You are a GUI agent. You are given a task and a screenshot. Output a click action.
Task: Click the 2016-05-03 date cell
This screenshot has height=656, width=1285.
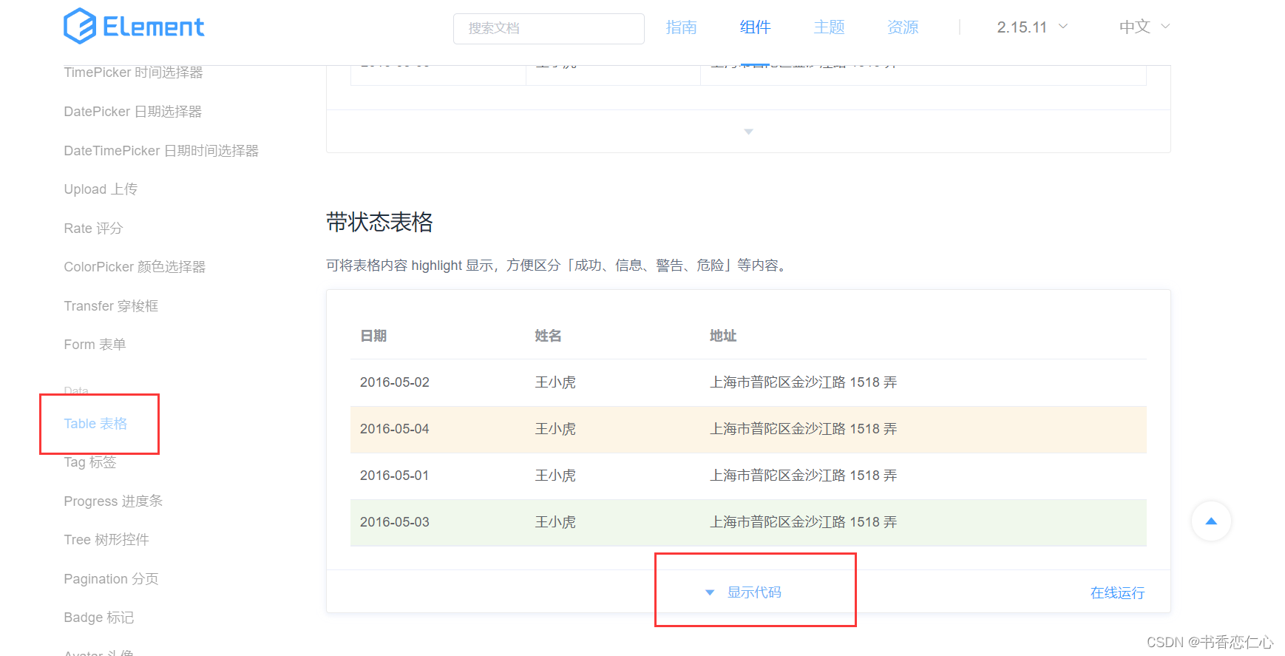tap(395, 522)
